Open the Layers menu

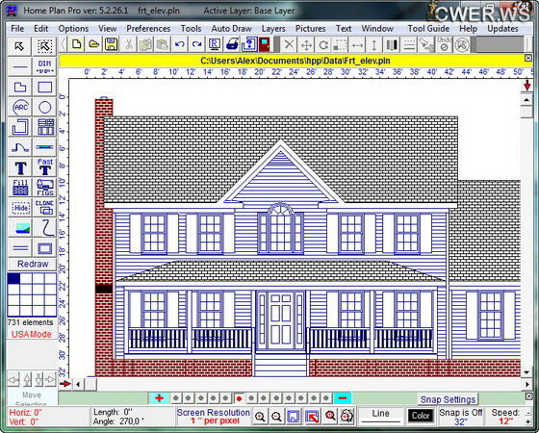[x=273, y=29]
